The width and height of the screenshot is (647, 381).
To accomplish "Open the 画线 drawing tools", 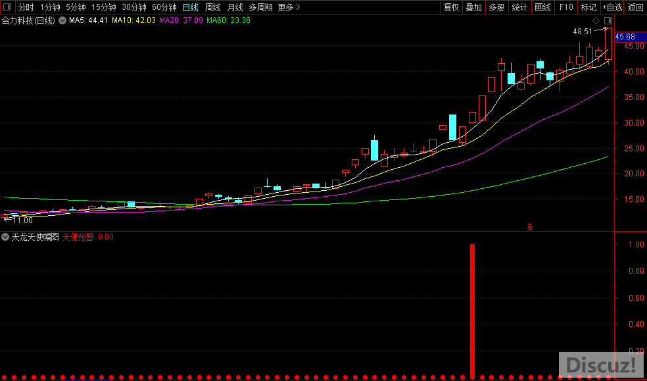I will click(x=542, y=7).
